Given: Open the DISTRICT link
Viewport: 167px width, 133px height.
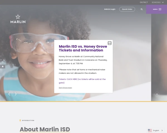Looking at the screenshot, I should (x=144, y=2).
